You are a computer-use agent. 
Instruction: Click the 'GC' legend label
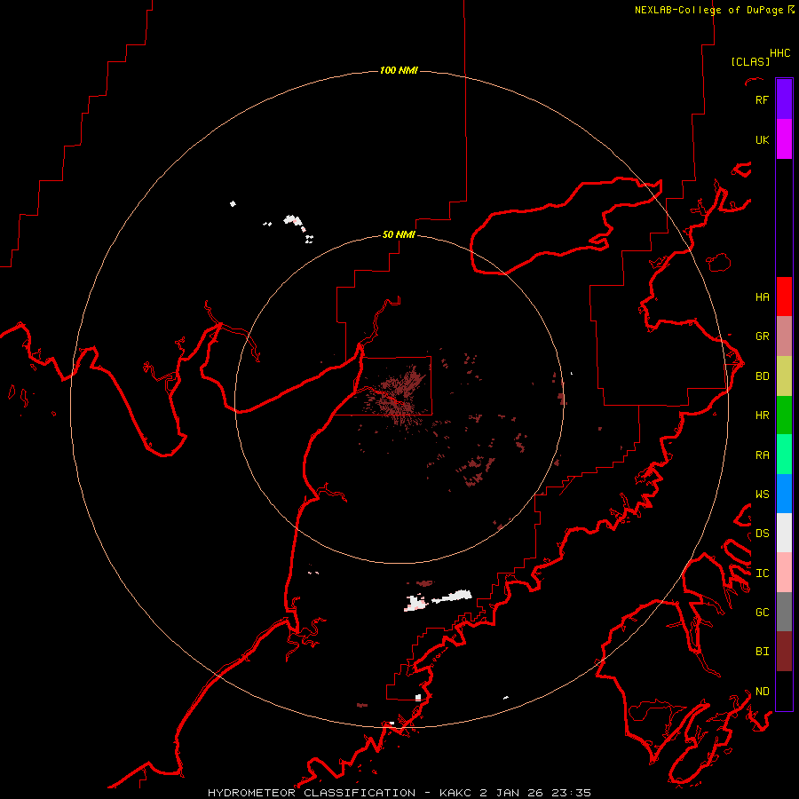tap(762, 613)
